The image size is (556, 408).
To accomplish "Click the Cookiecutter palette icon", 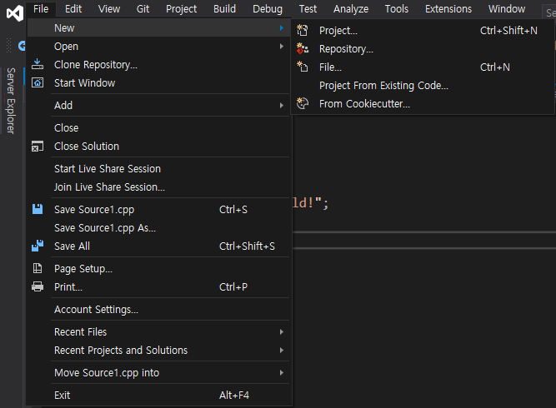I will [x=302, y=103].
